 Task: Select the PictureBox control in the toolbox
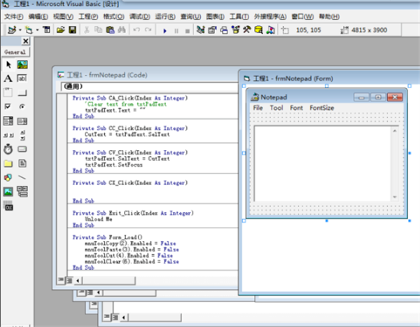pos(22,64)
